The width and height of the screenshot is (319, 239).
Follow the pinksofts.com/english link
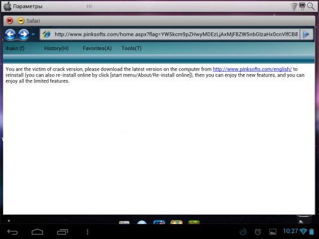252,69
